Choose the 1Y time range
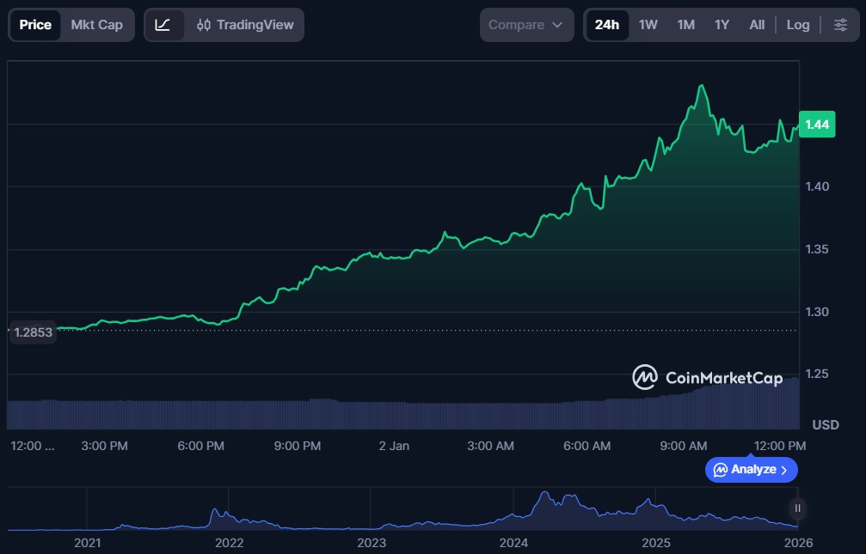 pos(722,25)
